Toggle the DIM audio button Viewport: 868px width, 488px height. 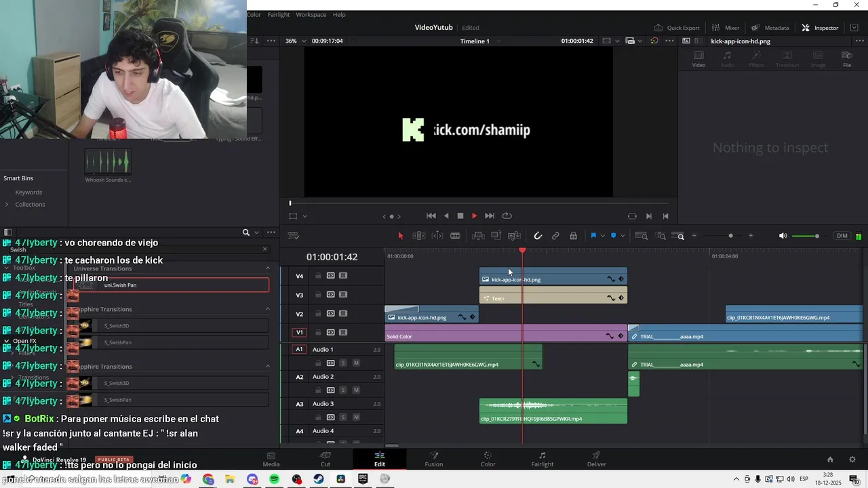click(x=842, y=236)
